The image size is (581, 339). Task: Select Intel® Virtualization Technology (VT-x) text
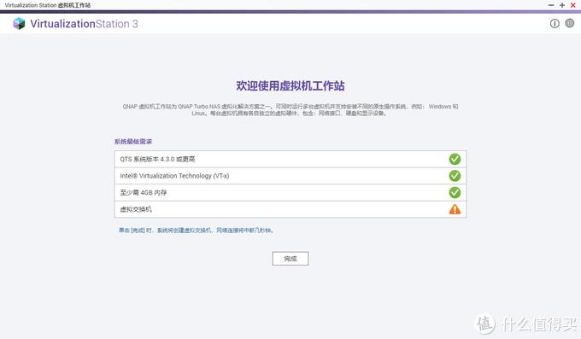pyautogui.click(x=174, y=176)
